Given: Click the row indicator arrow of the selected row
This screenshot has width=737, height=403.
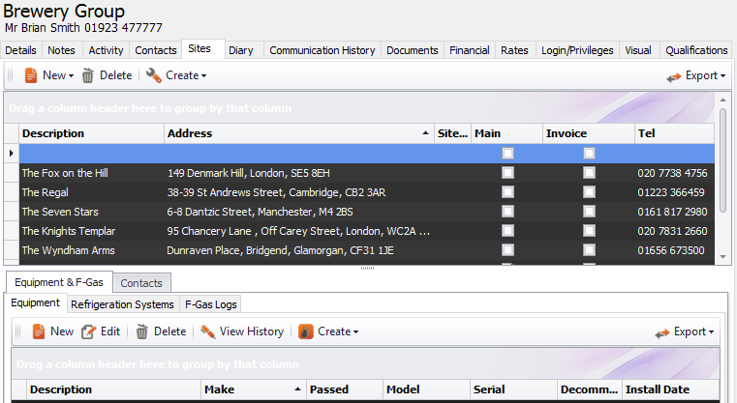Looking at the screenshot, I should click(12, 154).
